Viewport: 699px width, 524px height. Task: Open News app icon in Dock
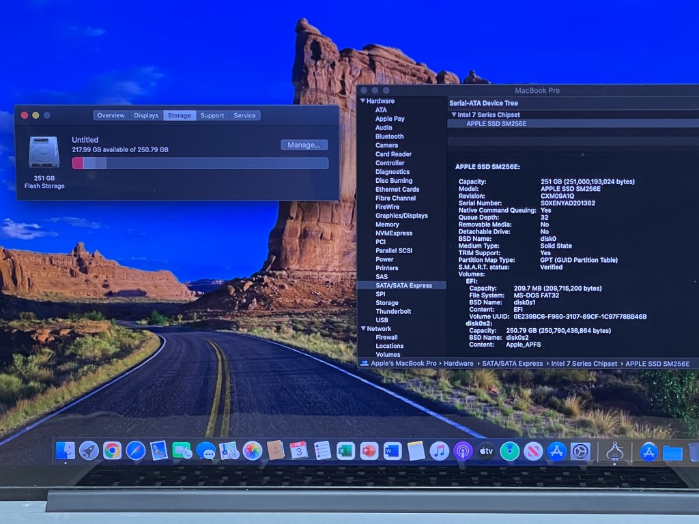point(533,450)
